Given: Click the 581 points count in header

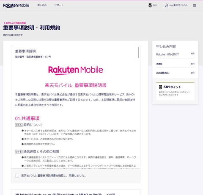Looking at the screenshot, I should [x=155, y=6].
